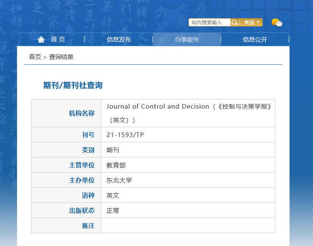The width and height of the screenshot is (313, 246).
Task: Click the home house icon in the nav bar
Action: click(x=41, y=39)
